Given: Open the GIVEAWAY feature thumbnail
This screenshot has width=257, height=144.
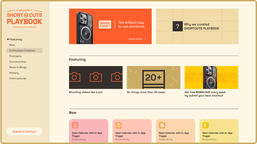Looking at the screenshot, I should click(x=211, y=78).
